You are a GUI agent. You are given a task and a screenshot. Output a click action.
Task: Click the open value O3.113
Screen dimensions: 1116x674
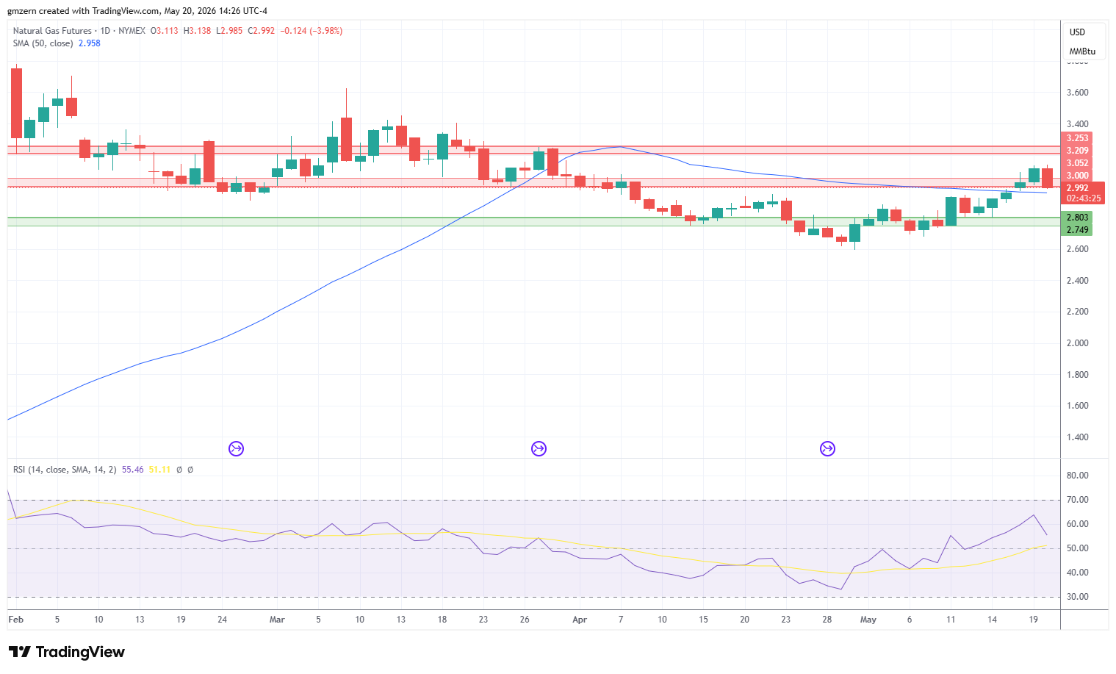pos(165,31)
